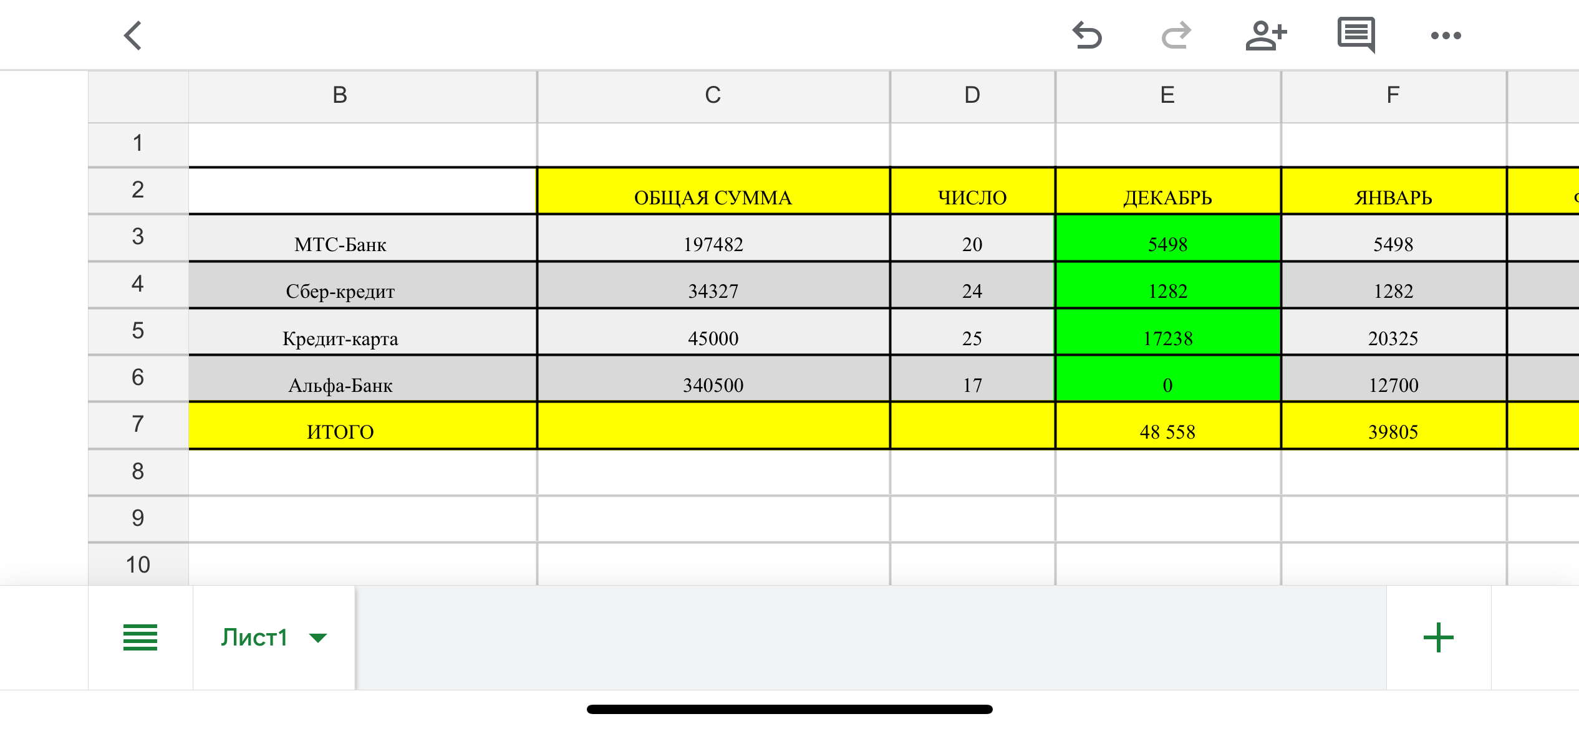The width and height of the screenshot is (1579, 729).
Task: Tap the back arrow icon
Action: [133, 36]
